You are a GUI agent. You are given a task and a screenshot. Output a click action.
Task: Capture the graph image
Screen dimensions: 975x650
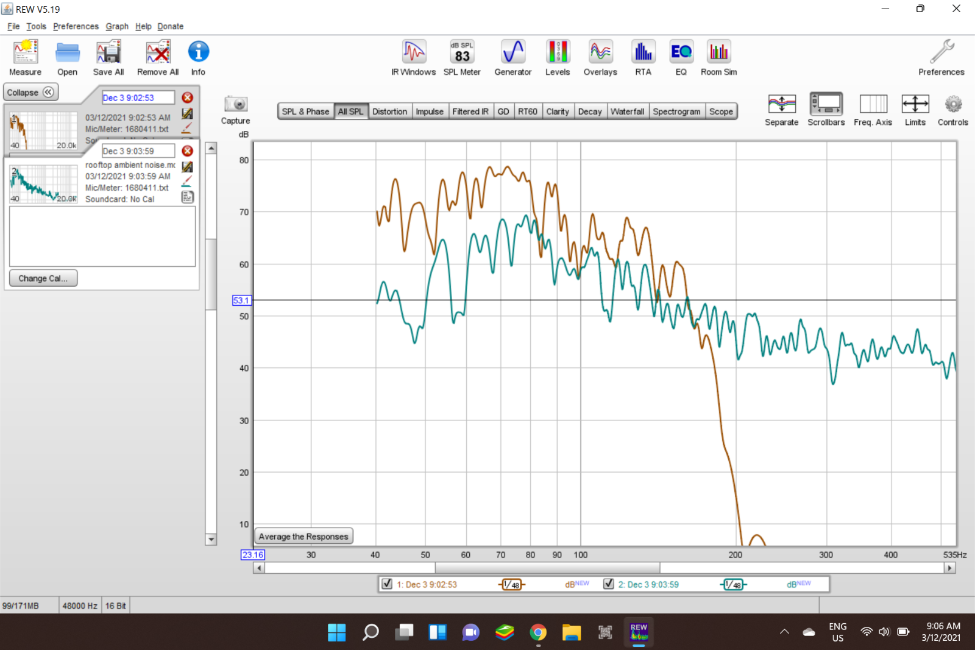tap(236, 110)
